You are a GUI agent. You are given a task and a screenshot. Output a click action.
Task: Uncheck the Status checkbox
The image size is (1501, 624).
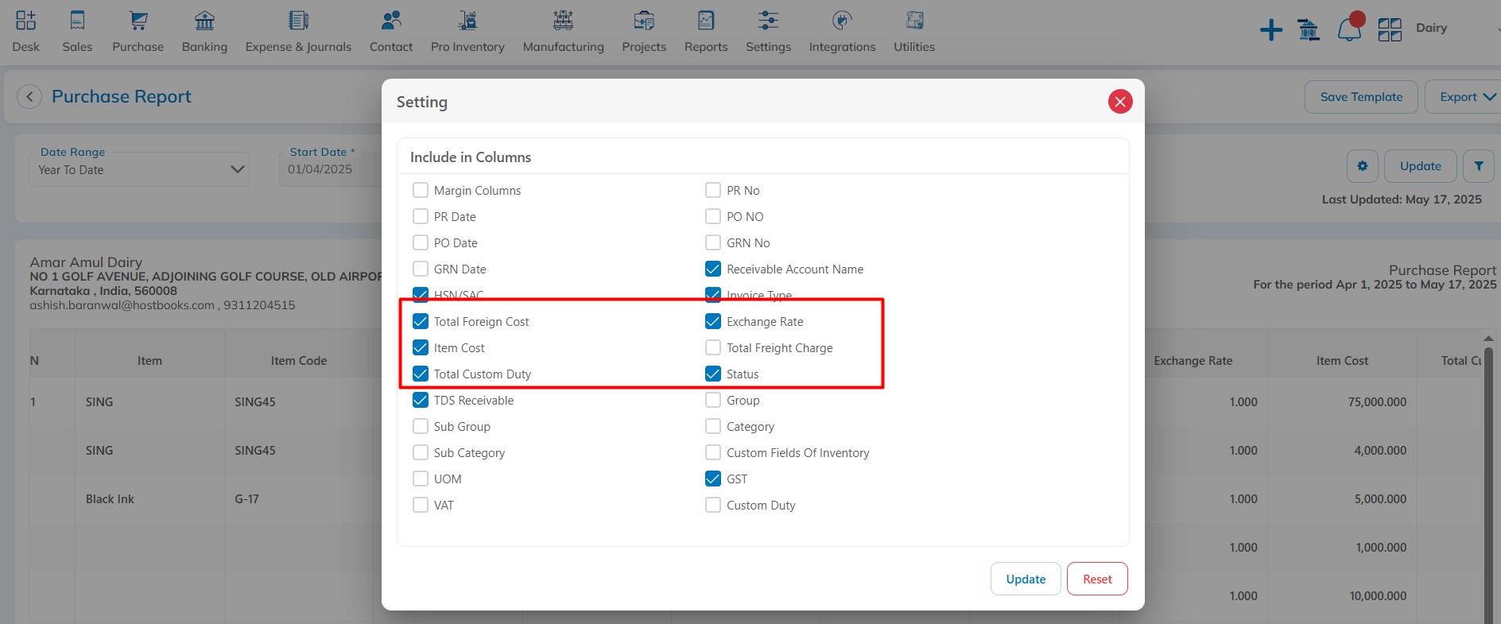click(x=713, y=374)
